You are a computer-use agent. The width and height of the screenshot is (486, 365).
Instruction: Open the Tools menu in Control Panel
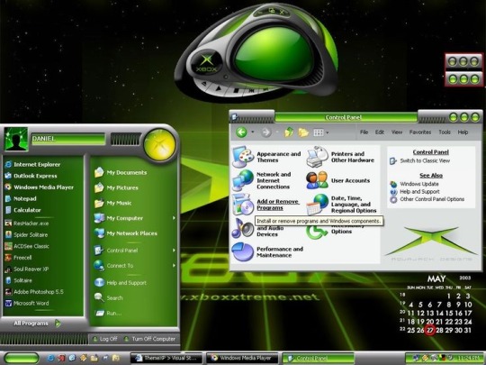(x=445, y=132)
